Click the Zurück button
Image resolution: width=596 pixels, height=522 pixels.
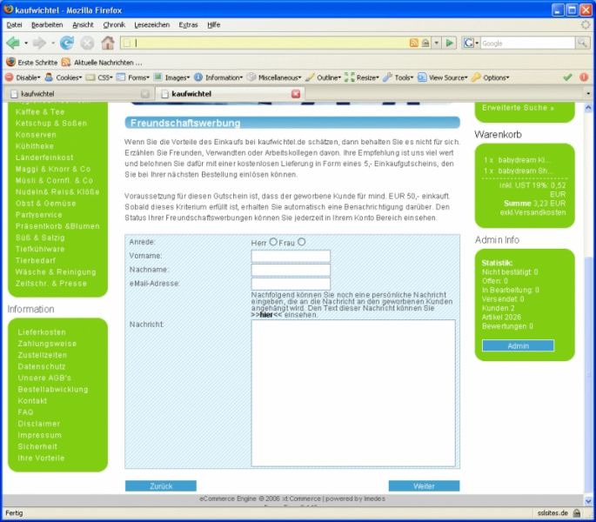pyautogui.click(x=161, y=485)
